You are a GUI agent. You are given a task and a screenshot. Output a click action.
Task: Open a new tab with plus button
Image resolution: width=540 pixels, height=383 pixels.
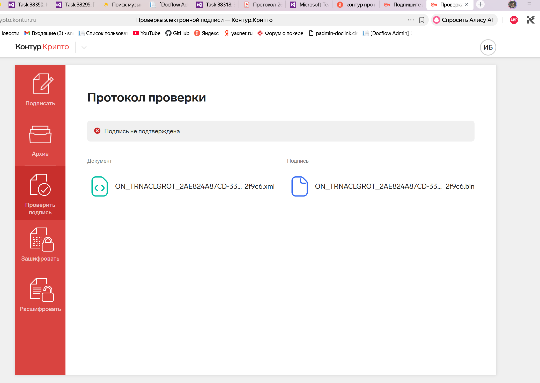click(480, 4)
